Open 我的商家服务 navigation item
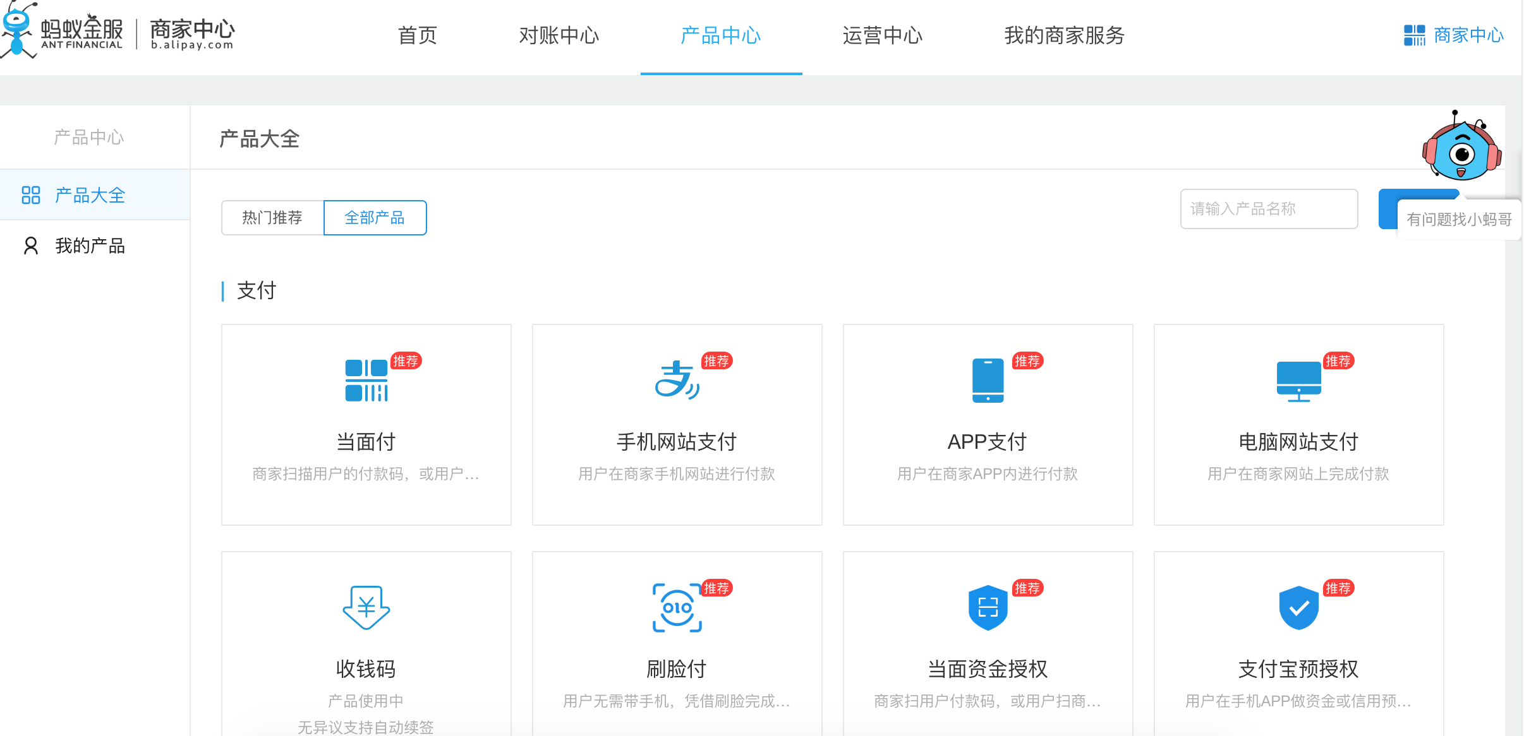This screenshot has height=736, width=1524. pos(1065,35)
